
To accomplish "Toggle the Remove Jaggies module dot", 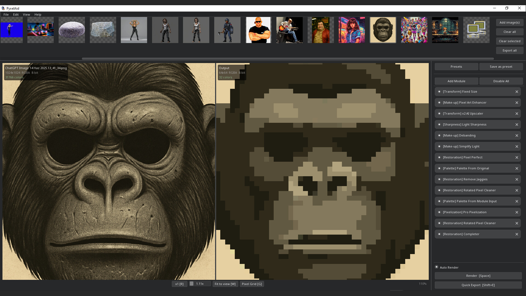I will coord(439,179).
